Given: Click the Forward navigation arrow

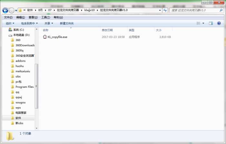Looking at the screenshot, I should click(x=12, y=10).
